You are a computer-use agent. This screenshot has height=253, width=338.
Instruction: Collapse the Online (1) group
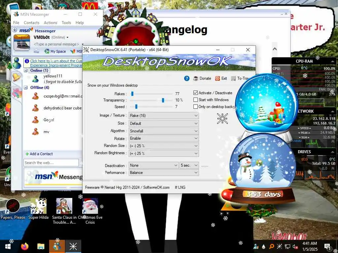point(26,70)
